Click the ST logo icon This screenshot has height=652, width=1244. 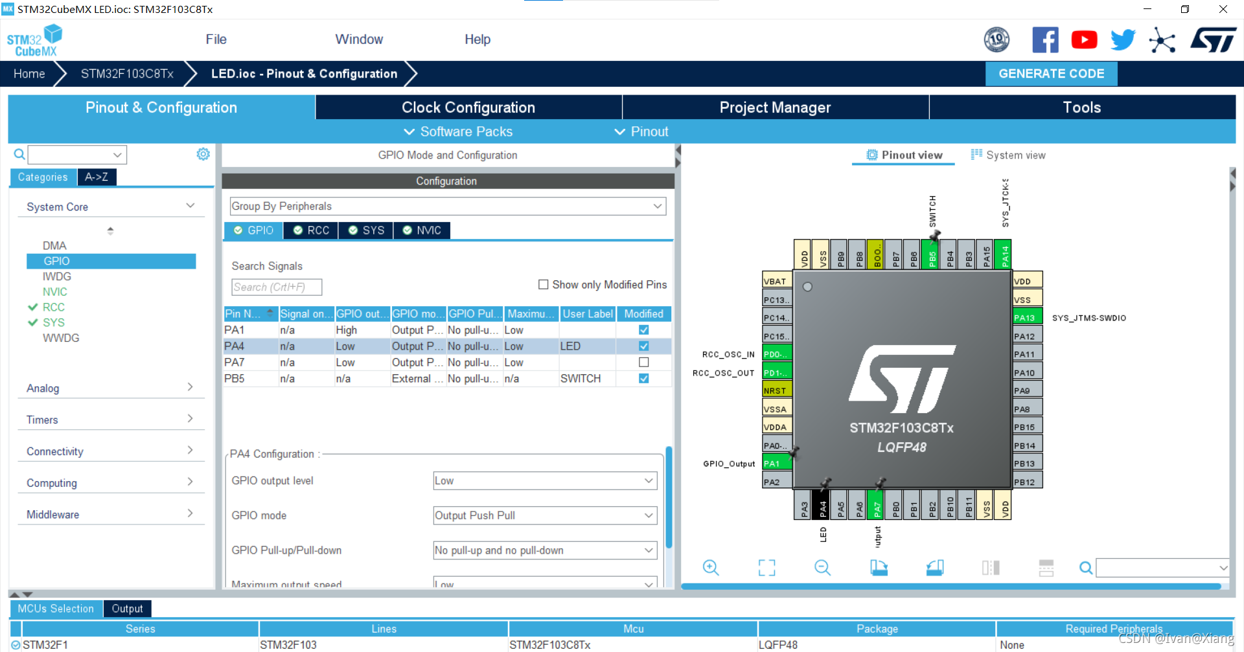coord(1213,40)
